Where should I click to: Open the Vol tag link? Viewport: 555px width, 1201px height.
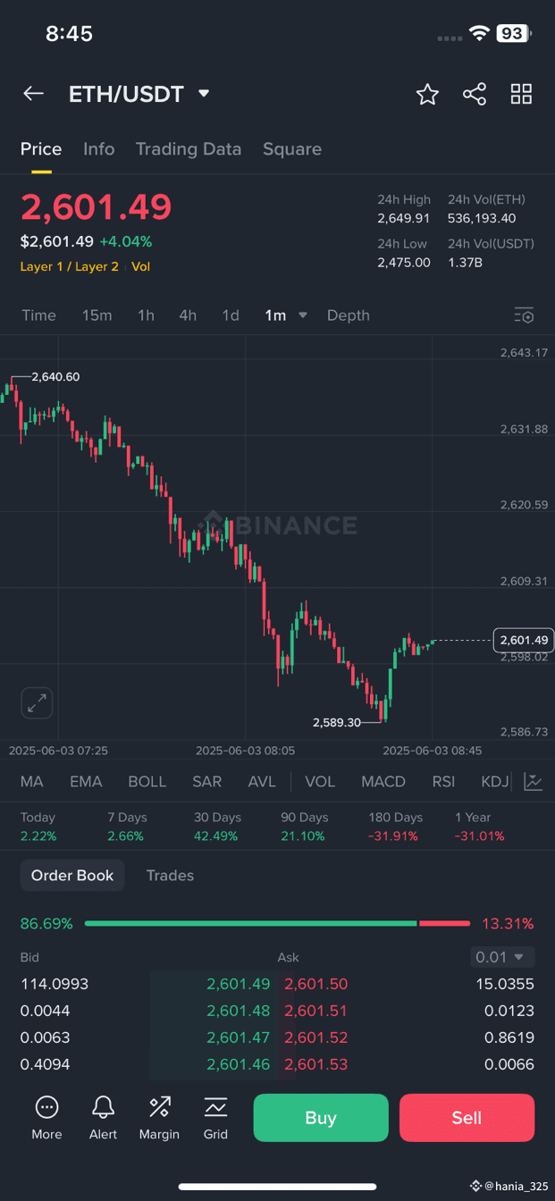click(140, 266)
